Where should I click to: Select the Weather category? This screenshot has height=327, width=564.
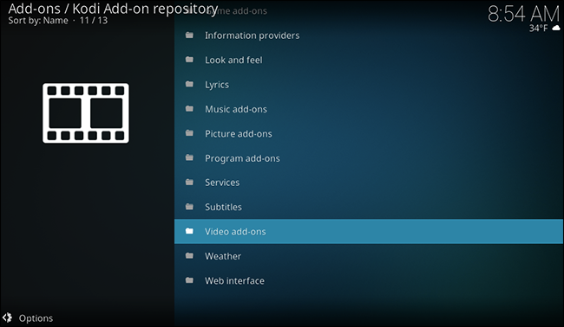[369, 256]
